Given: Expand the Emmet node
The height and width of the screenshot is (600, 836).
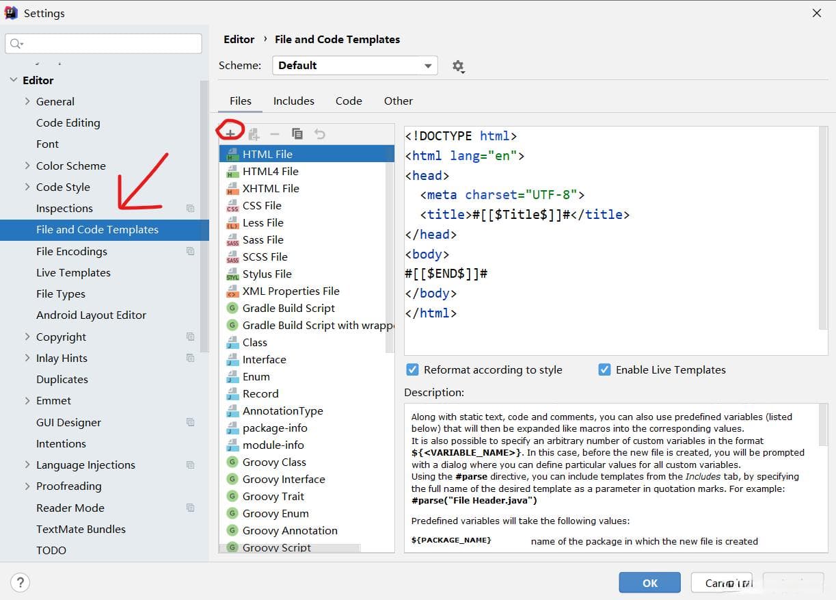Looking at the screenshot, I should pyautogui.click(x=27, y=400).
